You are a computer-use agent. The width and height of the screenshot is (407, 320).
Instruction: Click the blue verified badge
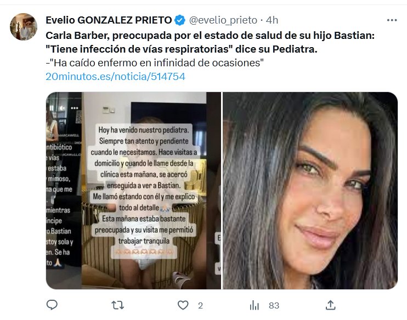click(179, 20)
